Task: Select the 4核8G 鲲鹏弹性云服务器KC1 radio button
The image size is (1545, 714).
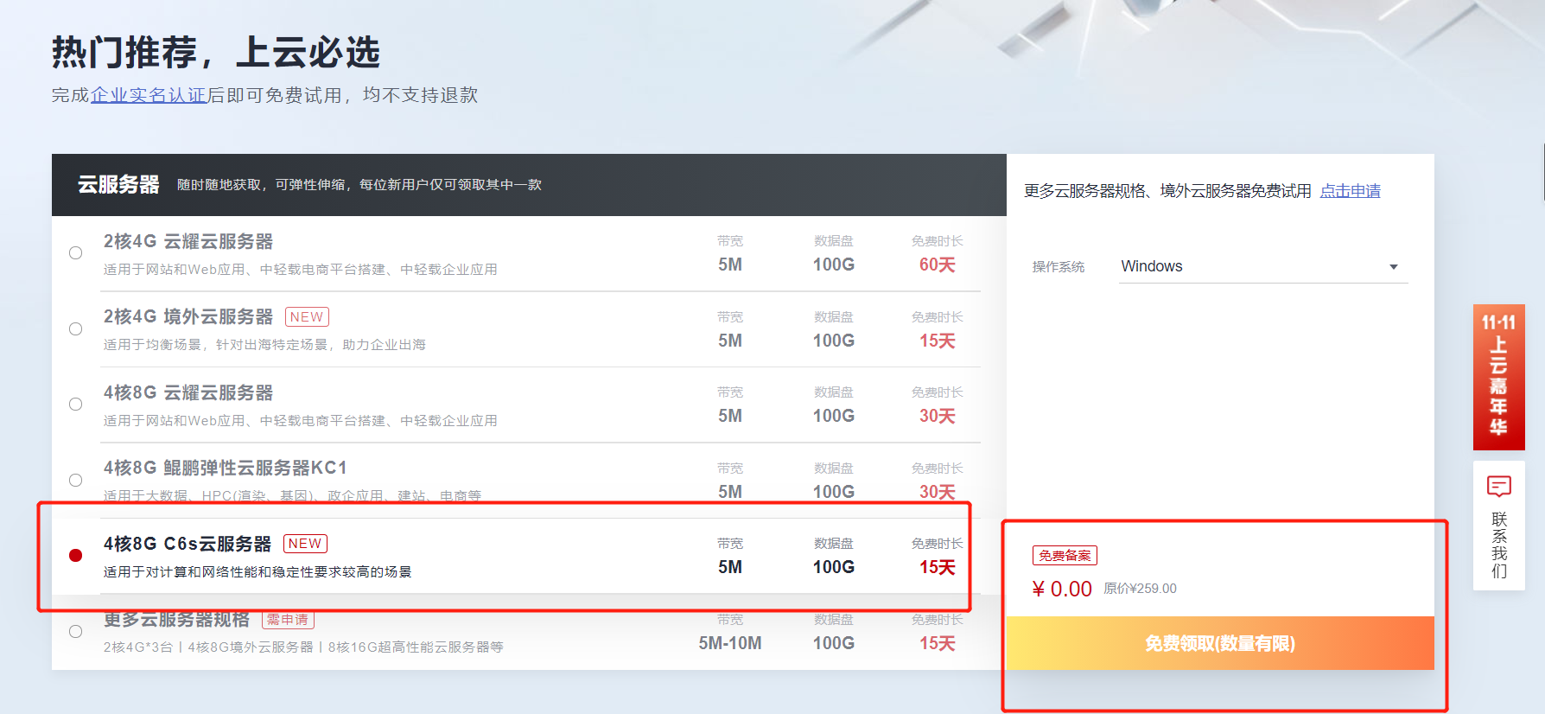Action: [76, 481]
